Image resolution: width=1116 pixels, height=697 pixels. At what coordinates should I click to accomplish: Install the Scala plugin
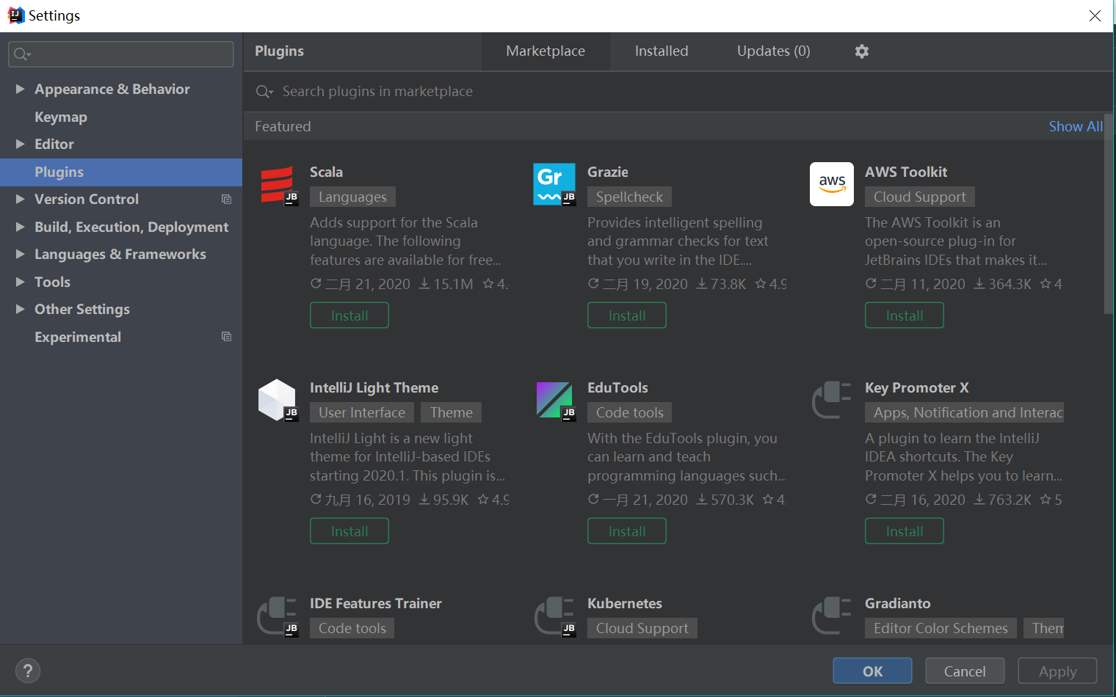coord(349,315)
